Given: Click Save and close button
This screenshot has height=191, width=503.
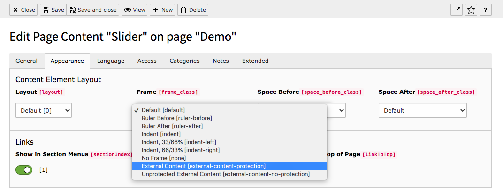Looking at the screenshot, I should tap(92, 10).
